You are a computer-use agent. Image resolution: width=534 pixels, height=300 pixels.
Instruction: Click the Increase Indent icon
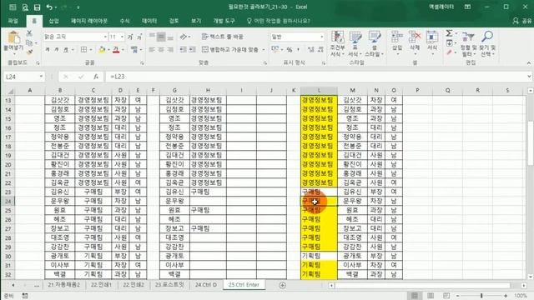(192, 50)
